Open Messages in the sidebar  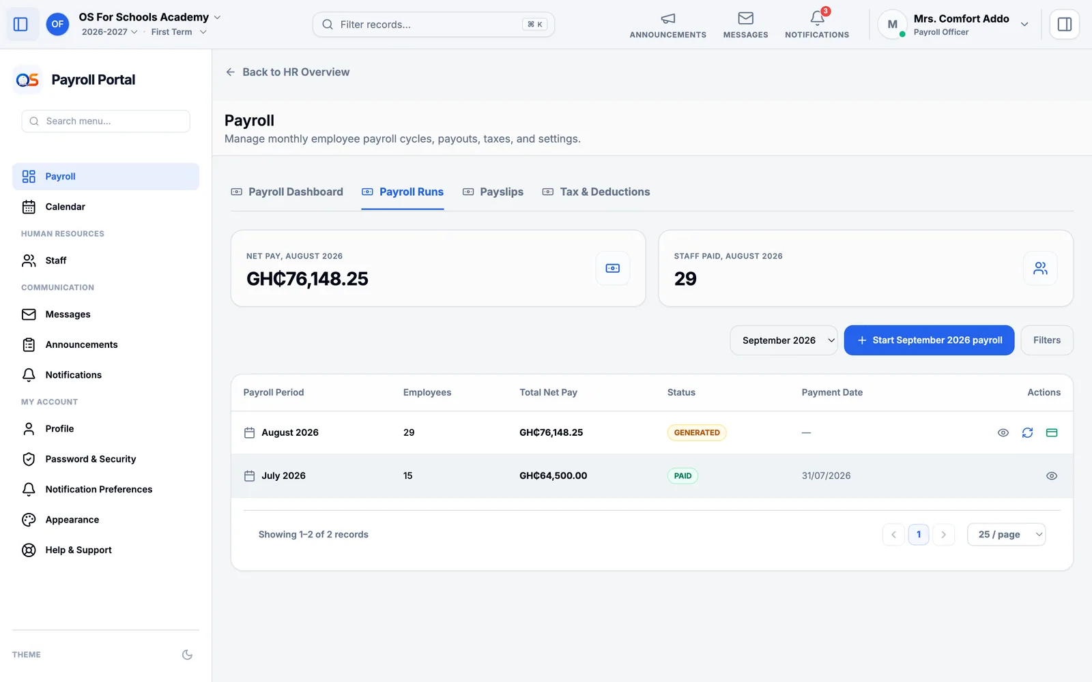point(106,314)
